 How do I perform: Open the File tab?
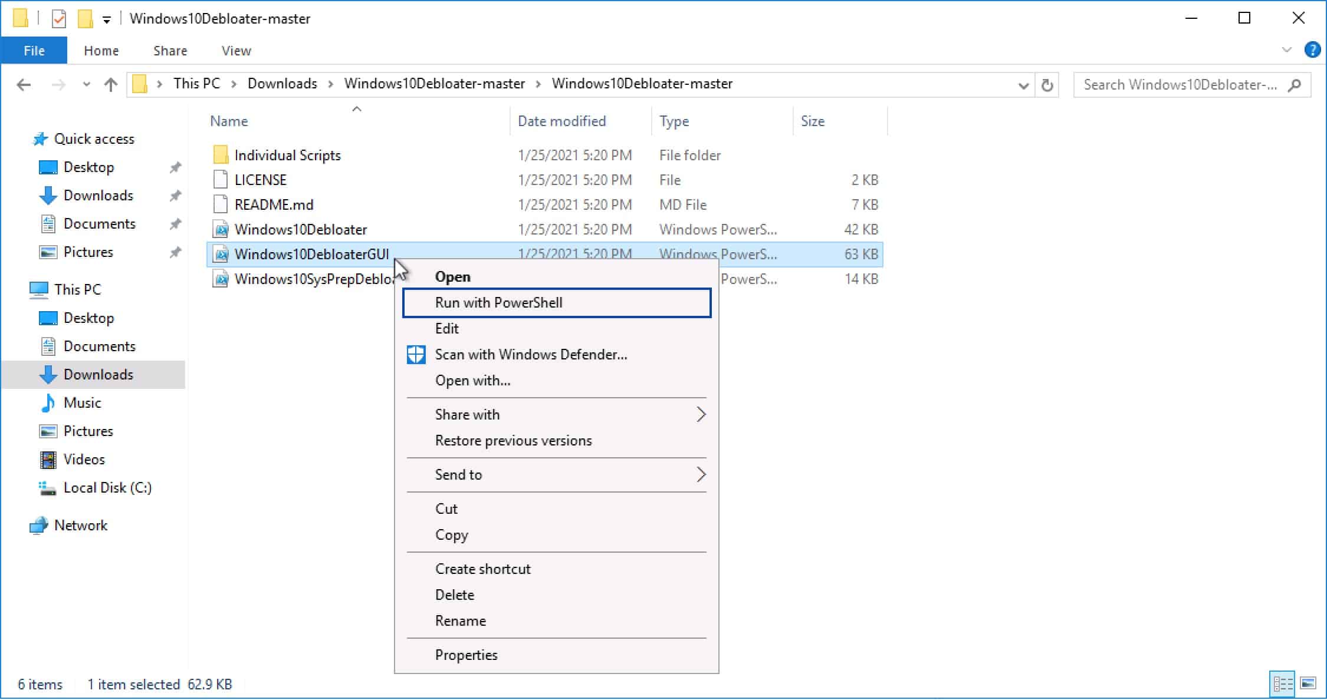point(34,51)
